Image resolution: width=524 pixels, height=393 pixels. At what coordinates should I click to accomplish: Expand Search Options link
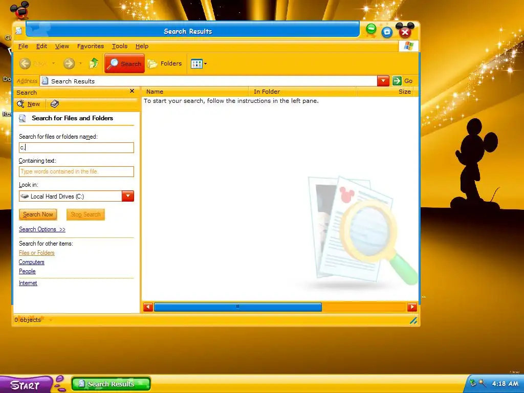point(42,229)
